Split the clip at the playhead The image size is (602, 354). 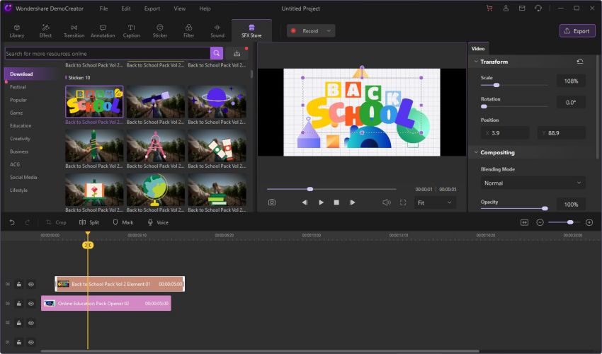(89, 222)
